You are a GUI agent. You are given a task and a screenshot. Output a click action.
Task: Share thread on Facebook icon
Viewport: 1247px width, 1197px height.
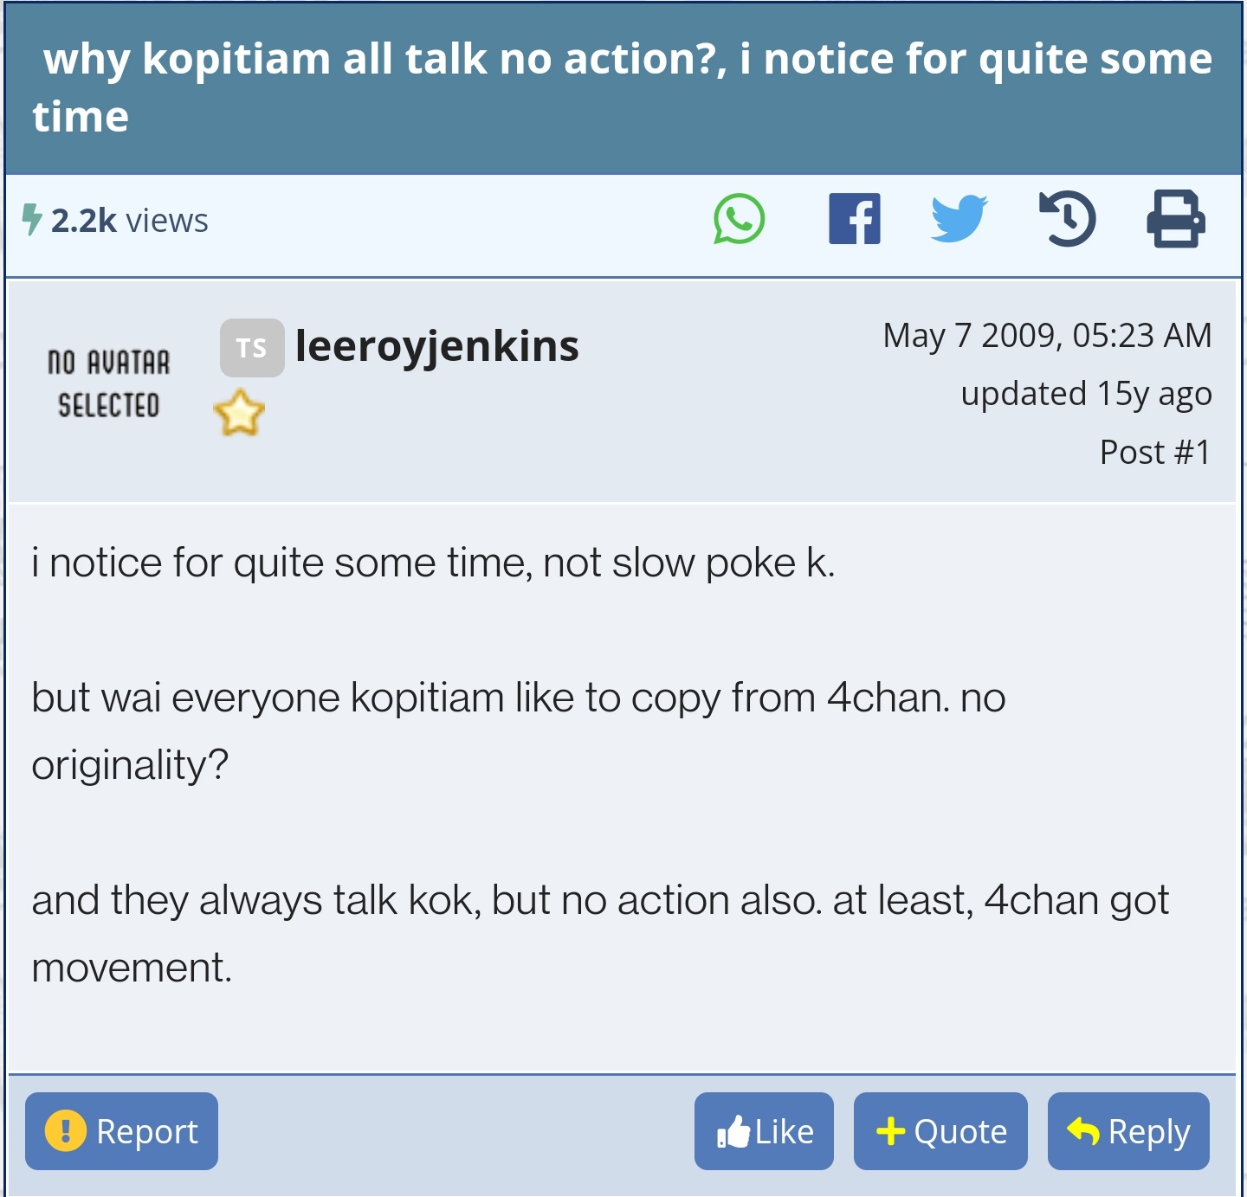pyautogui.click(x=854, y=219)
